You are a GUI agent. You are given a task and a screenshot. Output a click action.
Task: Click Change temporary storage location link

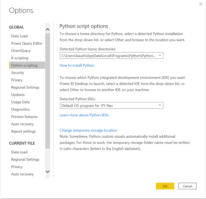pos(88,131)
